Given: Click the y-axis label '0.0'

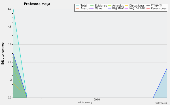Looking at the screenshot, I should click(10, 98).
